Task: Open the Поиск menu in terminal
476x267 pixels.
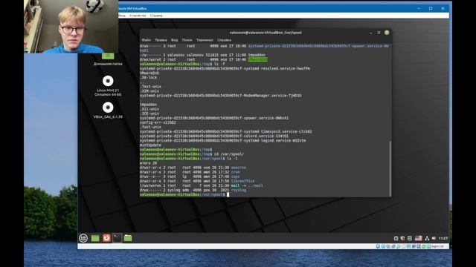Action: tap(187, 40)
